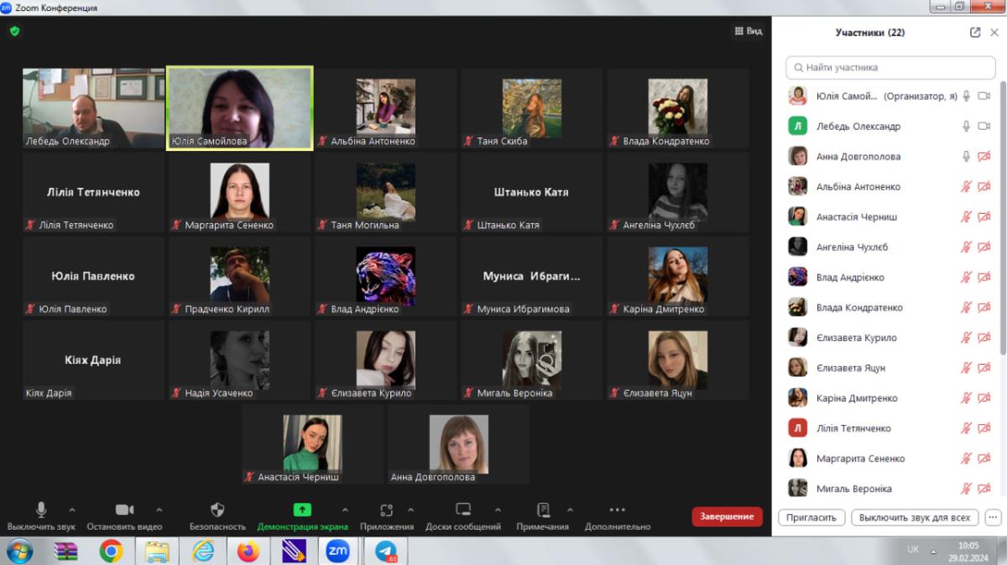Click the red Завершение end meeting button
The image size is (1007, 565).
[727, 516]
